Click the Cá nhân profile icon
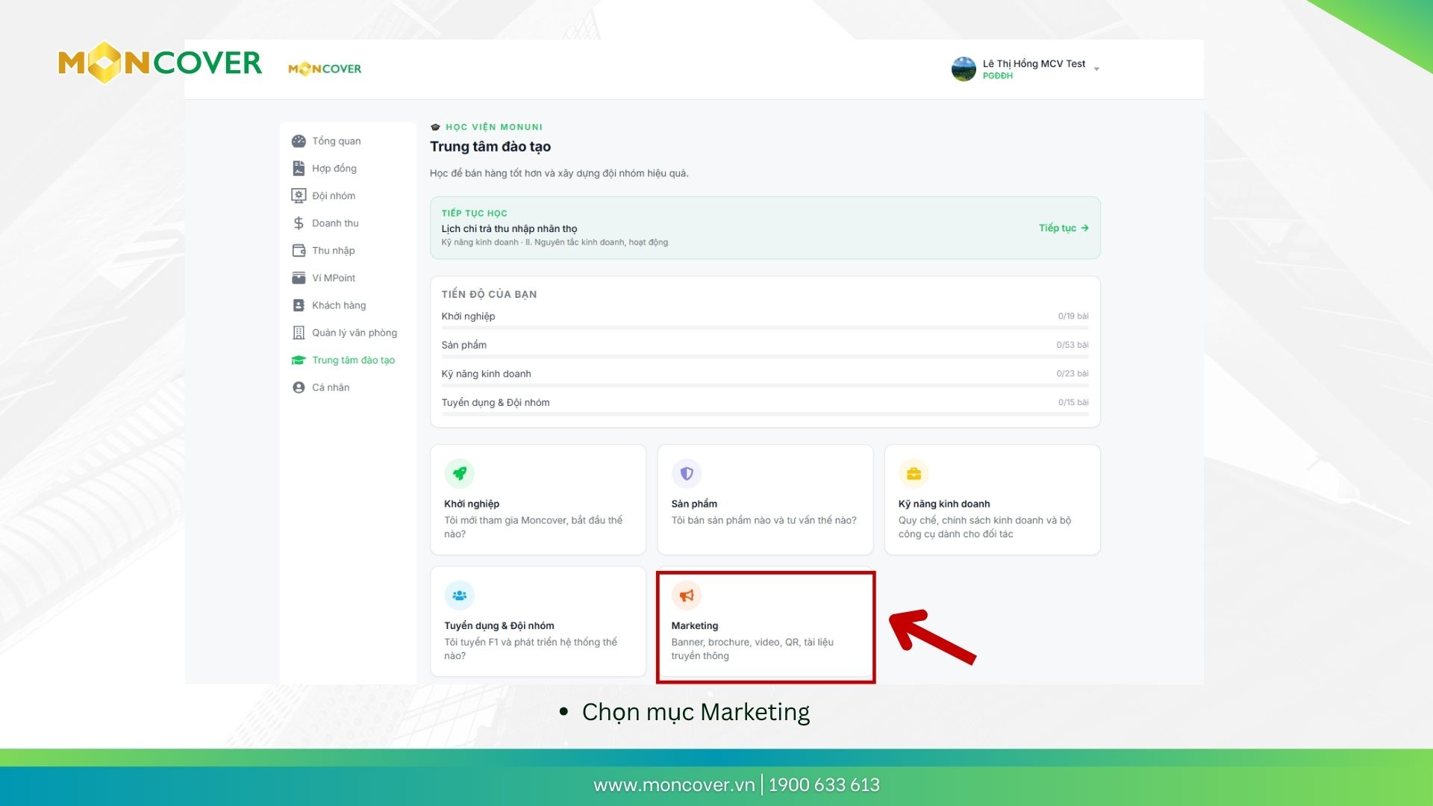The width and height of the screenshot is (1433, 806). click(299, 387)
